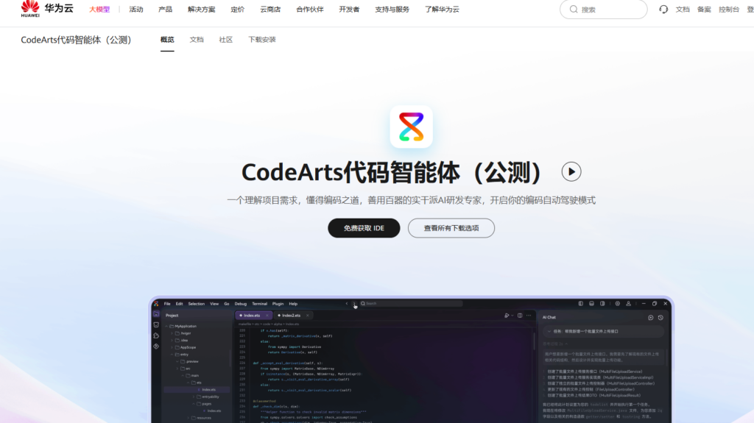Viewport: 754px width, 423px height.
Task: Select the Explorer icon in the IDE sidebar
Action: (x=156, y=314)
